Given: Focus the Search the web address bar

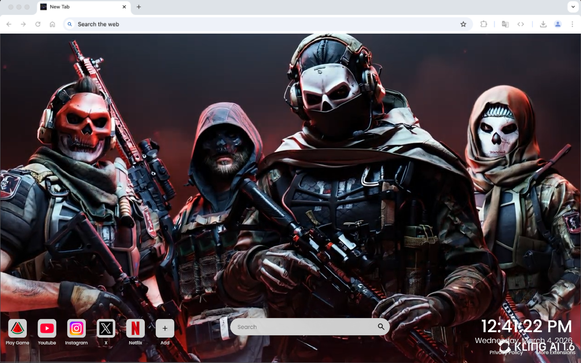Looking at the screenshot, I should pyautogui.click(x=268, y=24).
